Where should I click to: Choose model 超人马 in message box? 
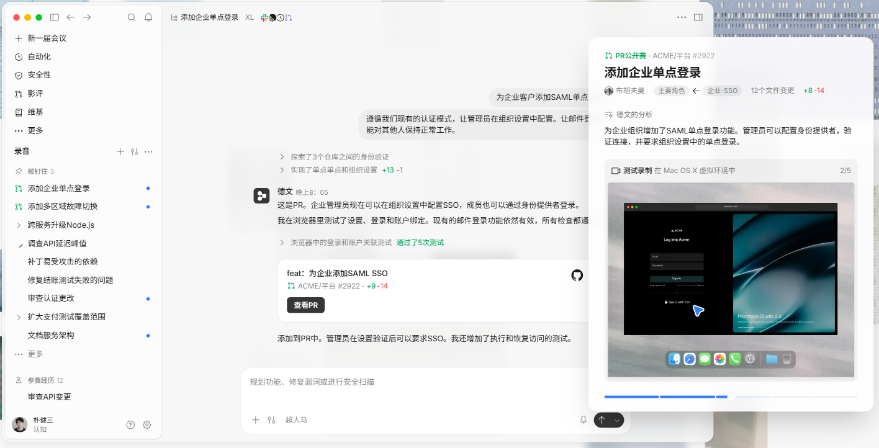point(296,420)
